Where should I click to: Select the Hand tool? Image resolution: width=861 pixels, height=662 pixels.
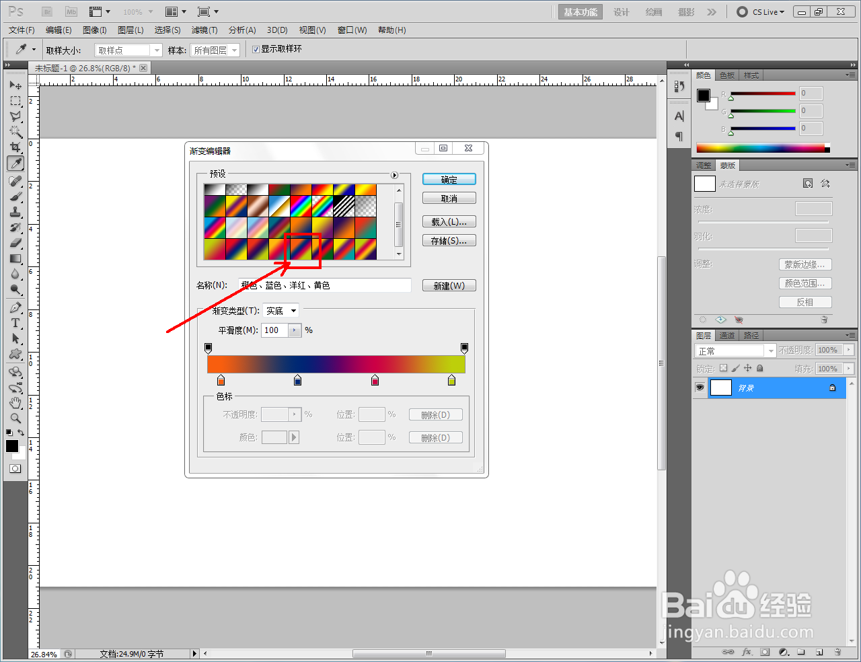tap(15, 402)
